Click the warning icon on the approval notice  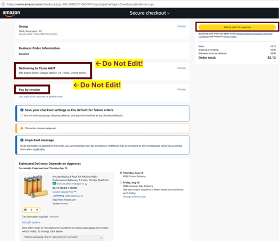click(x=22, y=128)
